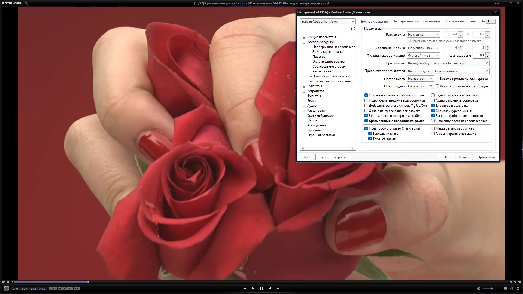
Task: Pause the video playback
Action: point(261,289)
